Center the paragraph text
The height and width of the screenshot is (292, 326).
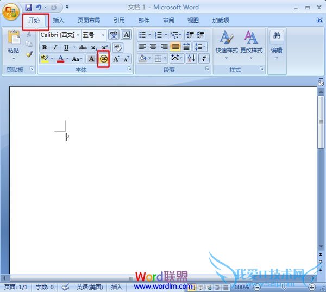coord(153,46)
